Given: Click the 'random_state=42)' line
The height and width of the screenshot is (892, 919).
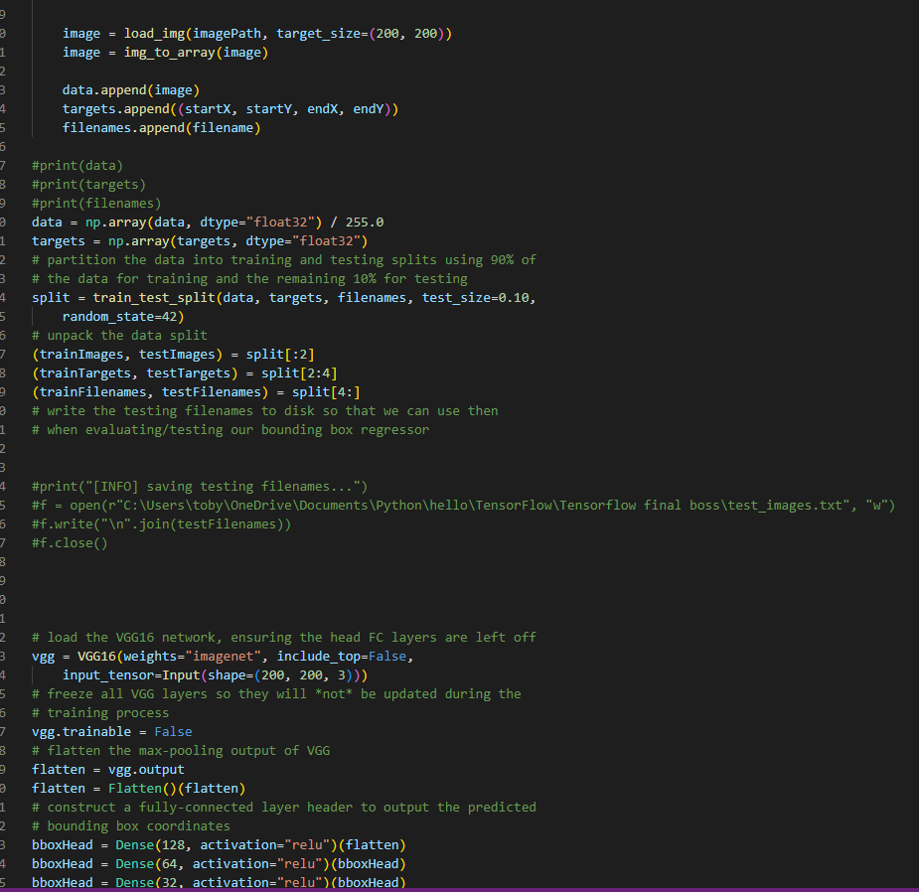Looking at the screenshot, I should click(123, 317).
